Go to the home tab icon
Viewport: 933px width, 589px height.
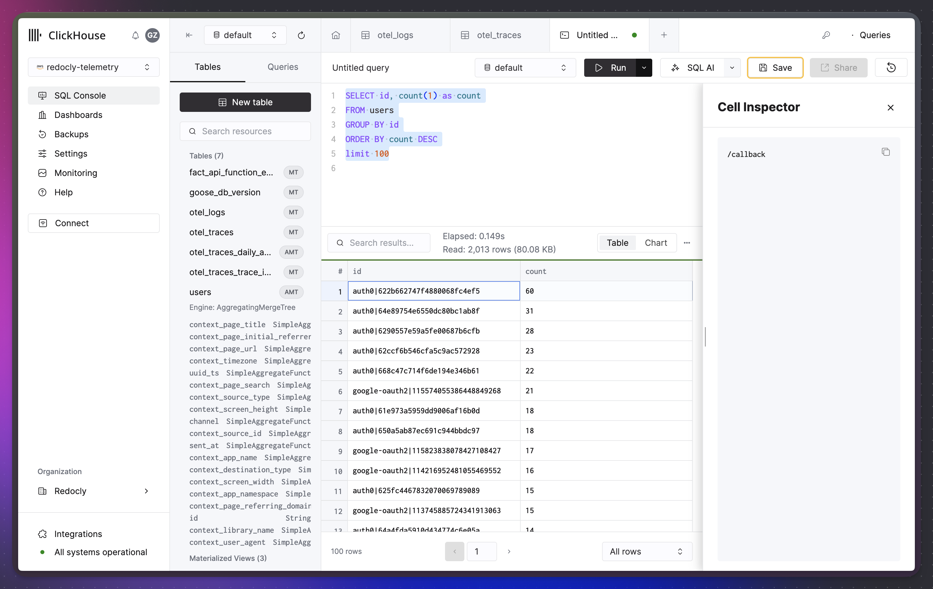pos(336,35)
